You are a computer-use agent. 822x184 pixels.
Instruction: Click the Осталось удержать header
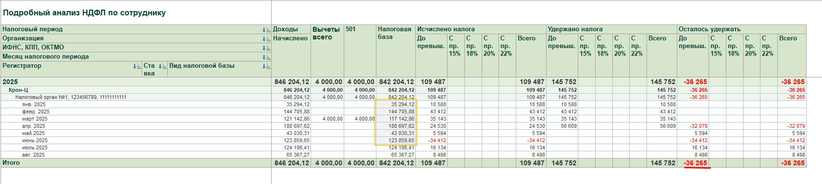(710, 29)
